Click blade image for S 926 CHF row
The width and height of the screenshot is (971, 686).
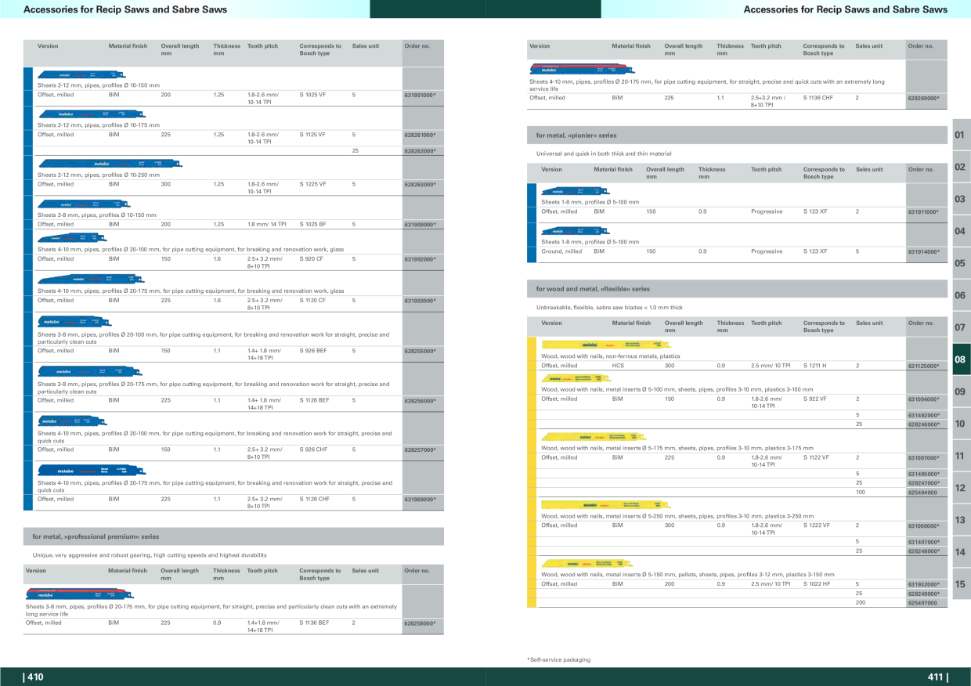pos(70,421)
